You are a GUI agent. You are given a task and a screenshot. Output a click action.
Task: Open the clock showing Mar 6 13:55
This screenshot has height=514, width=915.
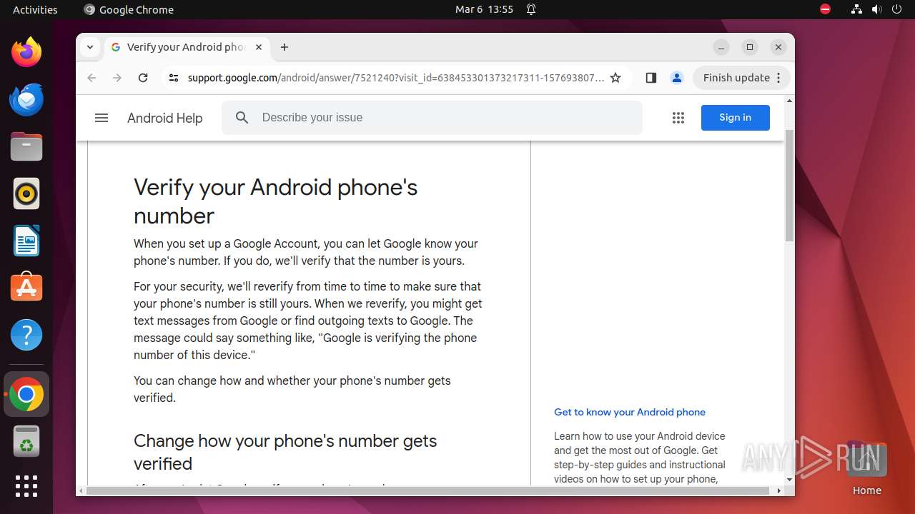click(x=484, y=9)
